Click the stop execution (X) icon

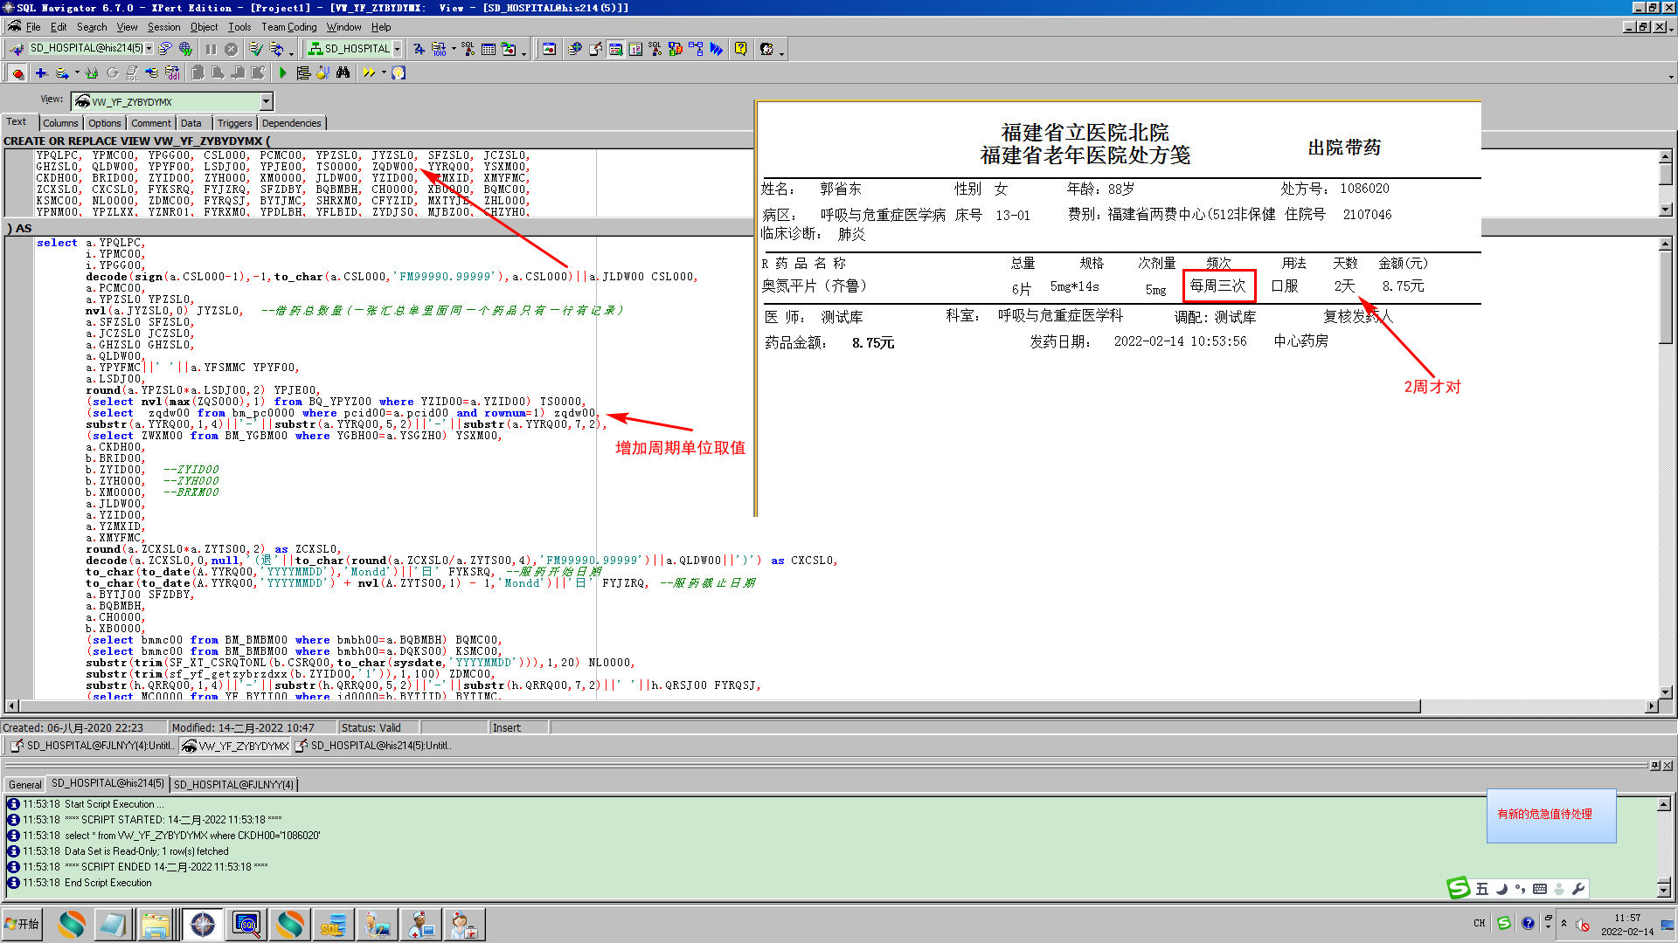231,49
